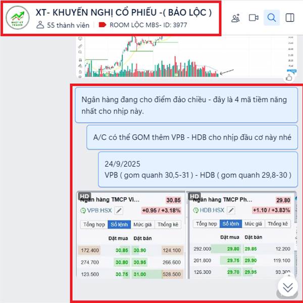303x303 pixels.
Task: Click VPB ask volume 266.600
Action: [x=172, y=262]
